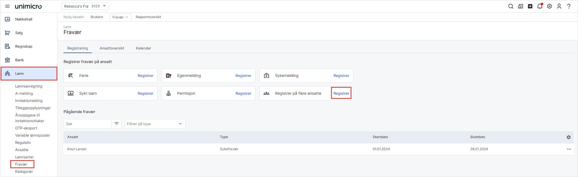578x177 pixels.
Task: Open the help question mark icon
Action: click(569, 6)
